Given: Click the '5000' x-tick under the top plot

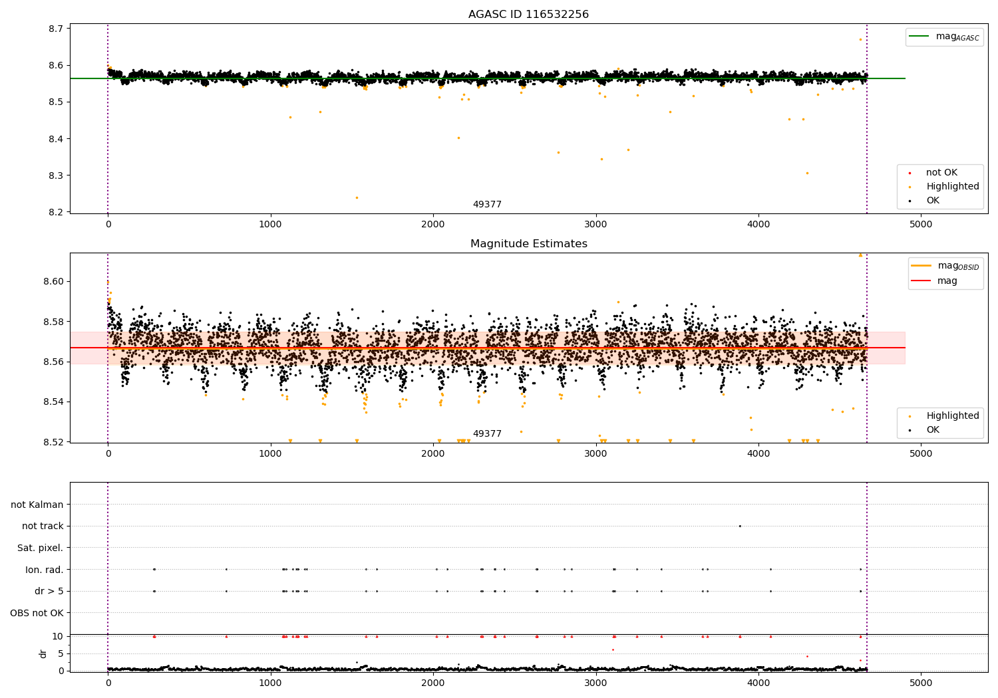Looking at the screenshot, I should coord(921,225).
